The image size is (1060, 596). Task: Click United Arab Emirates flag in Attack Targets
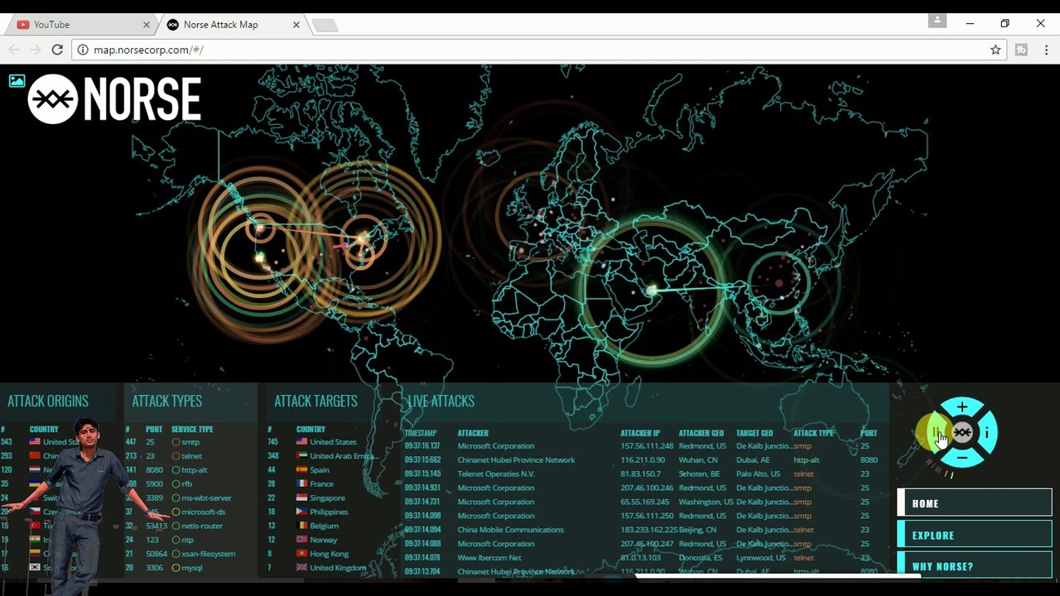(301, 456)
